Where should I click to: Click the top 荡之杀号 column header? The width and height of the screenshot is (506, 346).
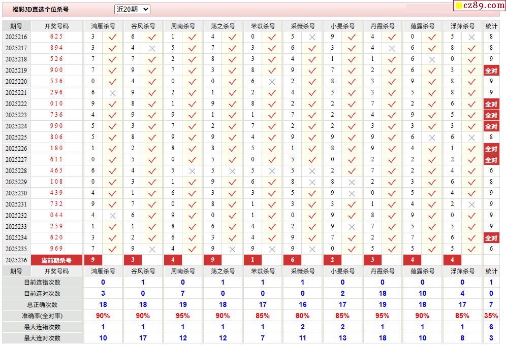point(223,26)
